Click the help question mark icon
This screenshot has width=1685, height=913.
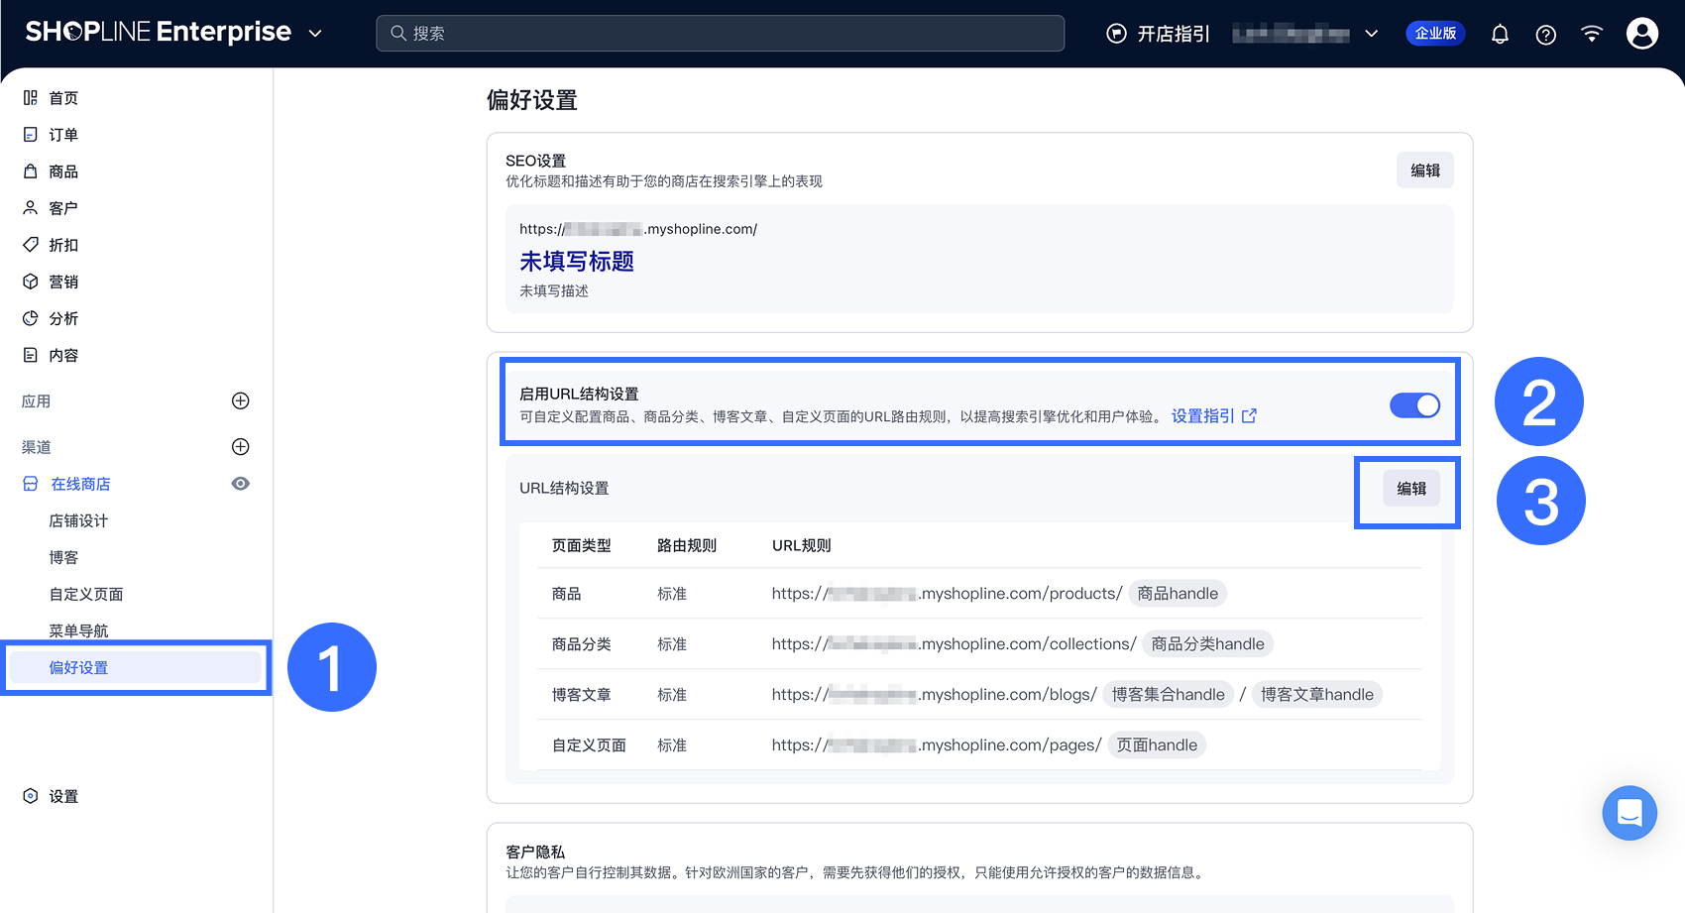[x=1545, y=35]
